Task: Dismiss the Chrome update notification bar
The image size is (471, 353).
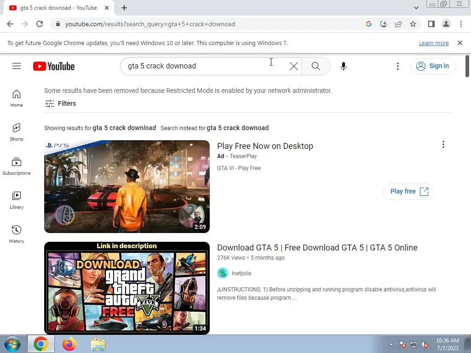Action: pyautogui.click(x=460, y=43)
